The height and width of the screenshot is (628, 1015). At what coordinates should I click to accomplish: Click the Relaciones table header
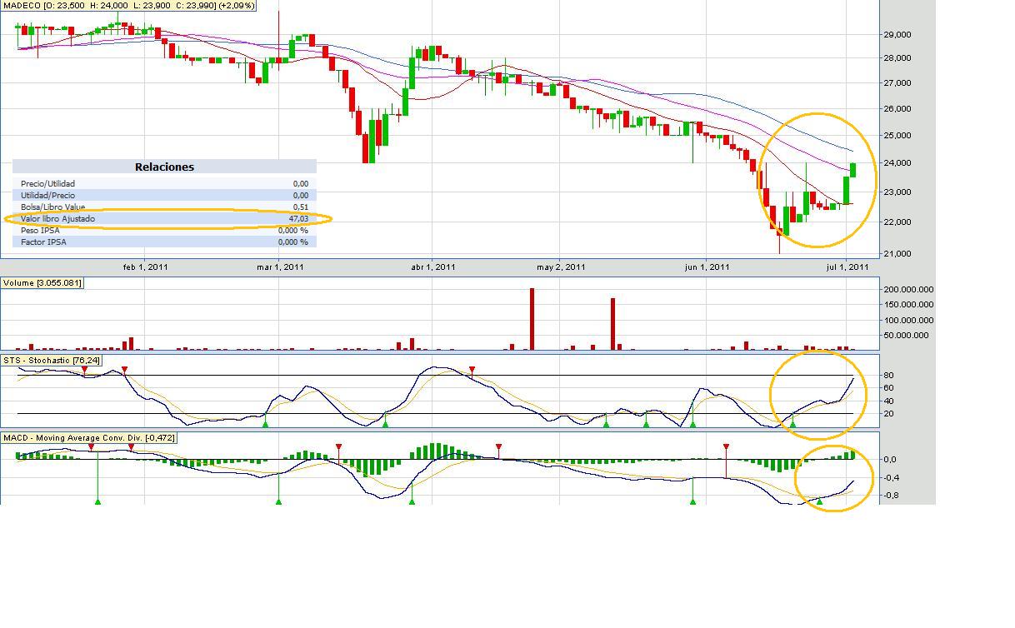(164, 167)
